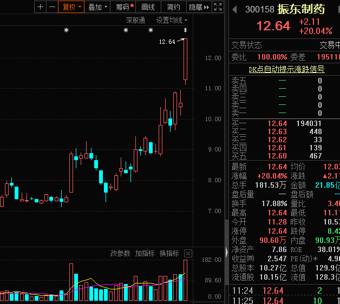
Task: Click the first asterisk event marker on chart
Action: pyautogui.click(x=67, y=30)
